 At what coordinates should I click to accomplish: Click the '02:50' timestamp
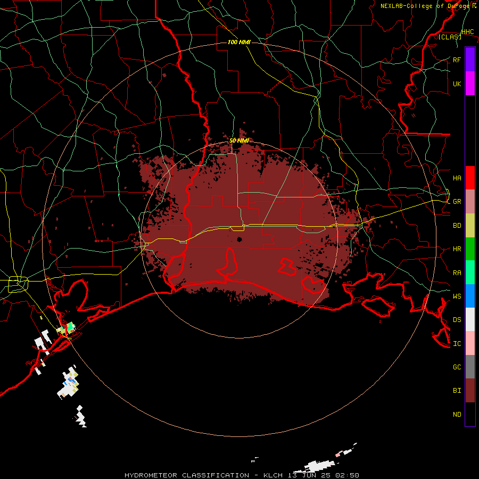347,475
